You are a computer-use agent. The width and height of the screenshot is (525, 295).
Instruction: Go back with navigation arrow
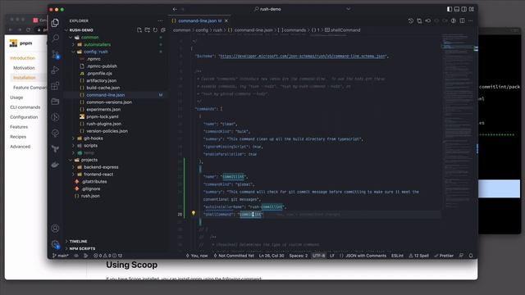click(x=175, y=9)
